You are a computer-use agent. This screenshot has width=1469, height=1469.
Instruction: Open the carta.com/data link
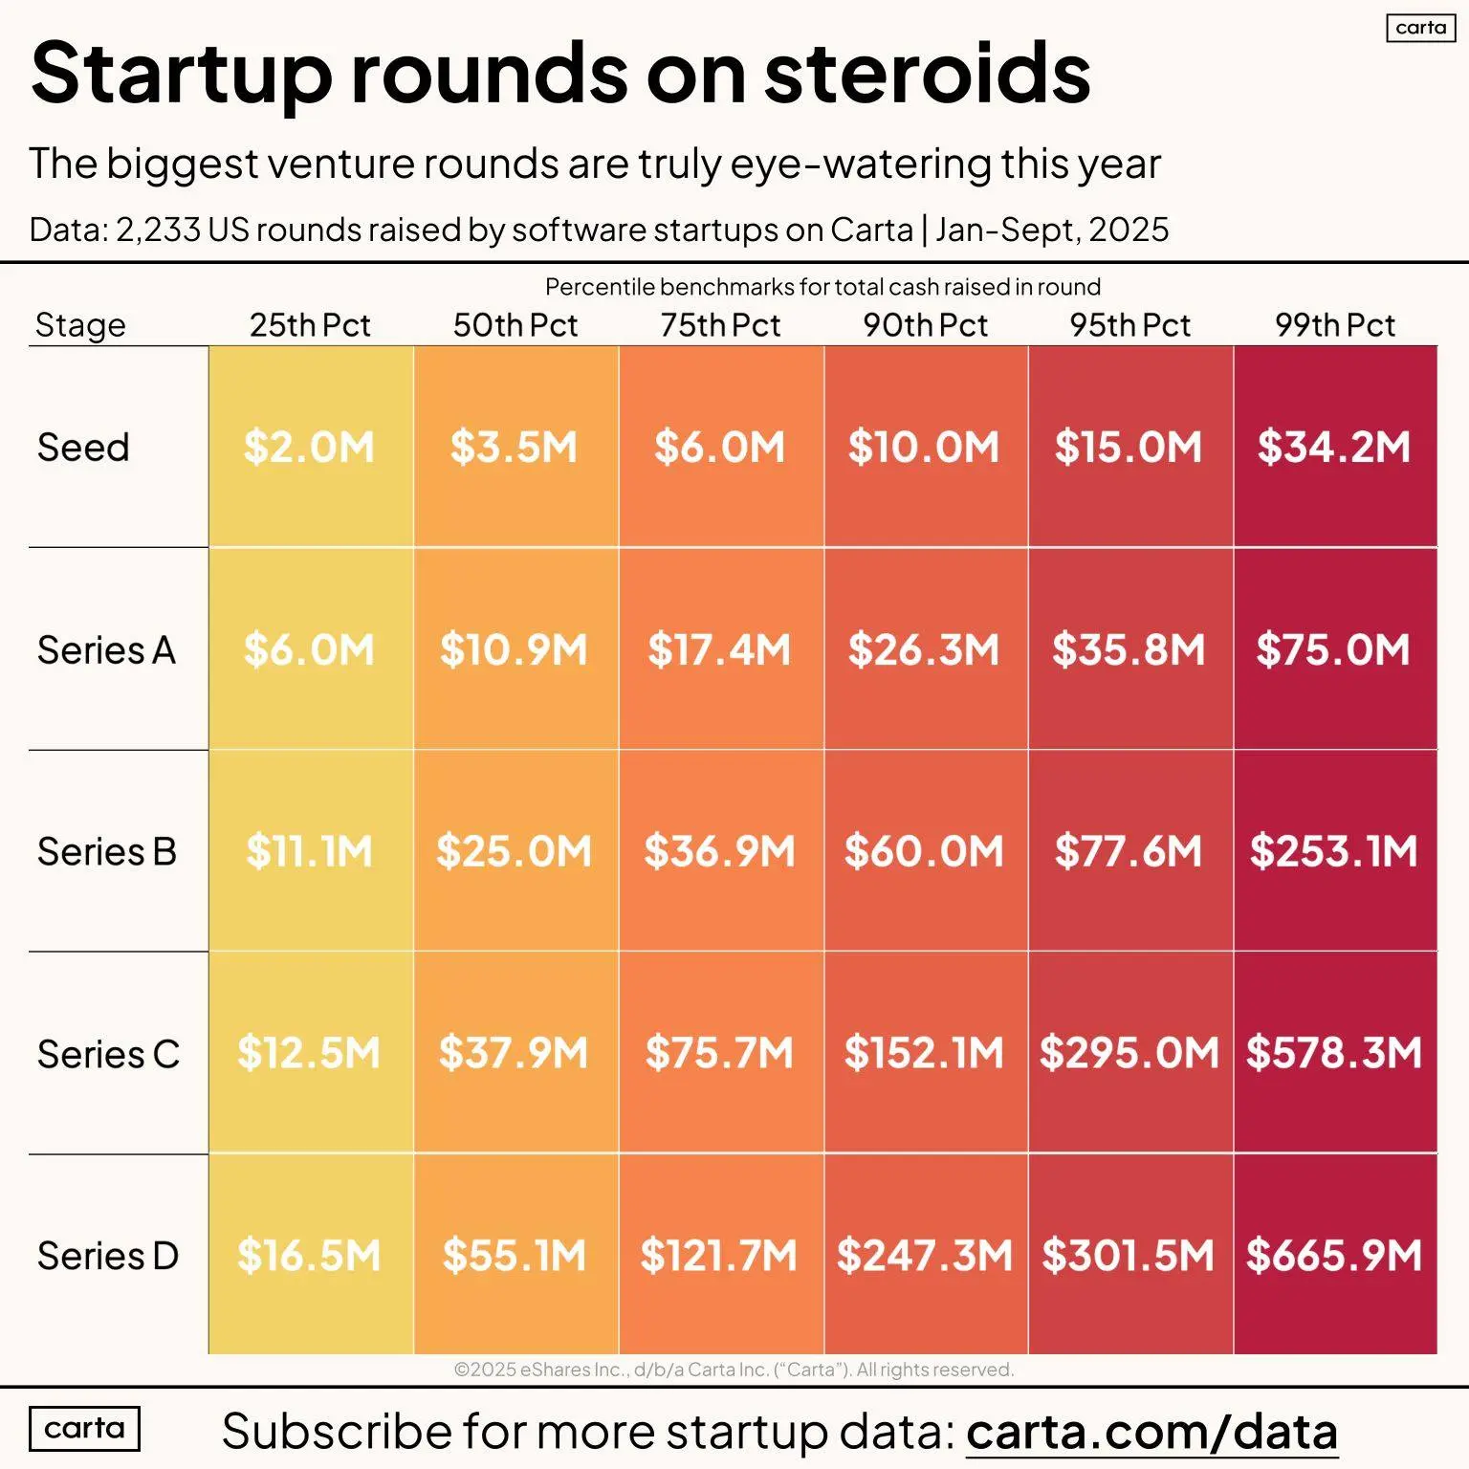point(1151,1432)
